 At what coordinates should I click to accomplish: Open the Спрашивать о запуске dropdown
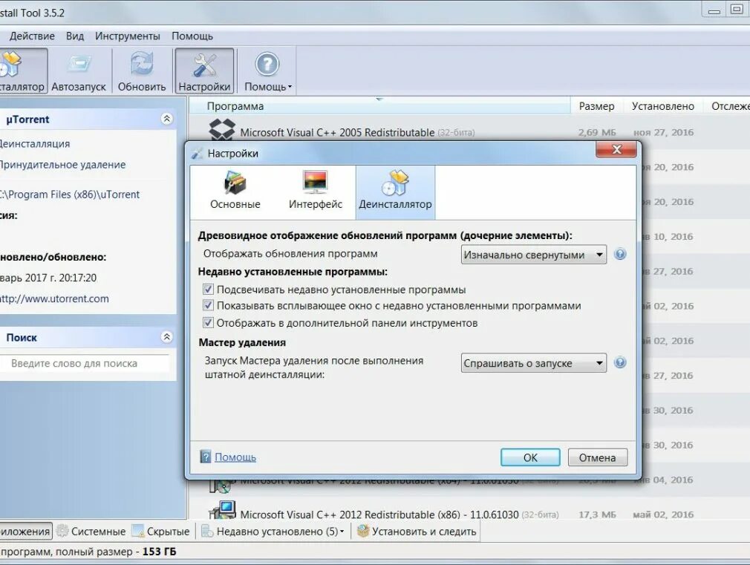pyautogui.click(x=533, y=363)
